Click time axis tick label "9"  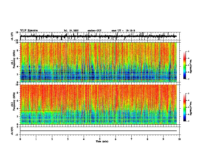click(163, 139)
